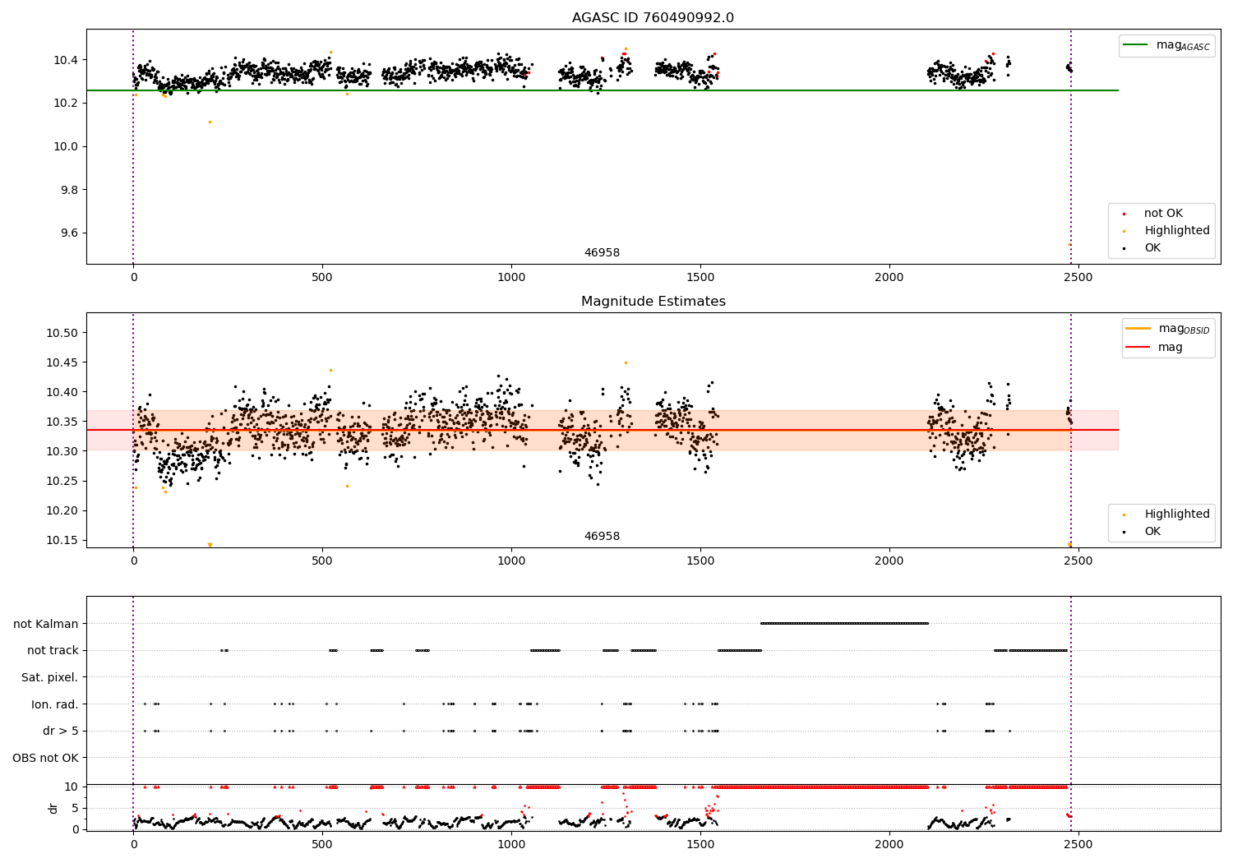The height and width of the screenshot is (863, 1233).
Task: Click the '46958' annotation in middle plot
Action: (x=602, y=537)
